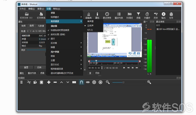Click the Split at Playhead icon
The width and height of the screenshot is (196, 115).
tap(74, 82)
